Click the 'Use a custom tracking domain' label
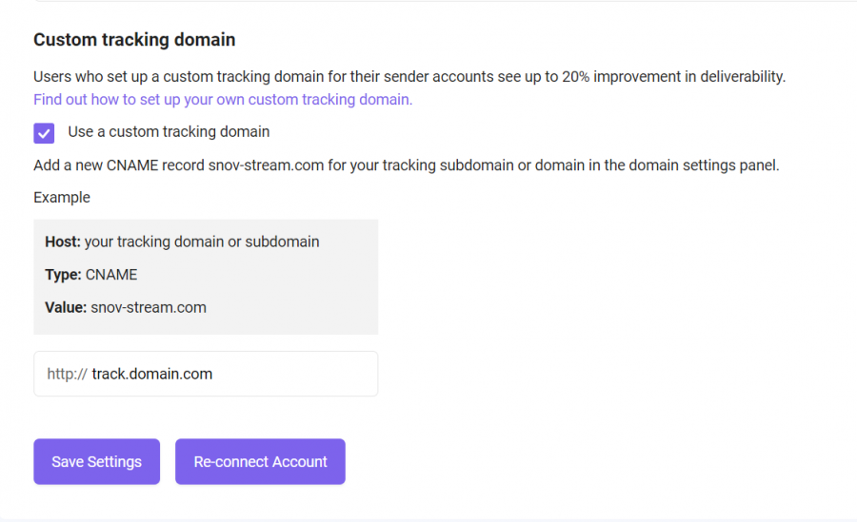Image resolution: width=857 pixels, height=522 pixels. click(x=169, y=131)
